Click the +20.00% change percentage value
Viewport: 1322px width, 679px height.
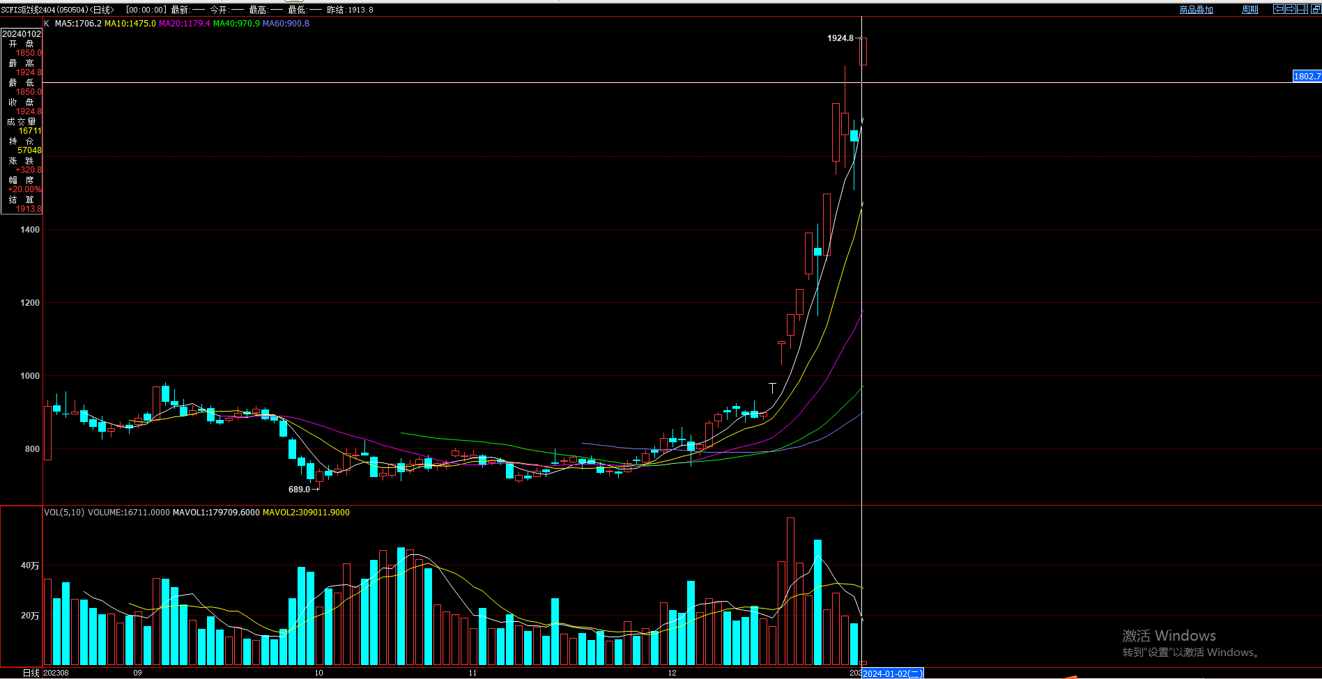[25, 189]
